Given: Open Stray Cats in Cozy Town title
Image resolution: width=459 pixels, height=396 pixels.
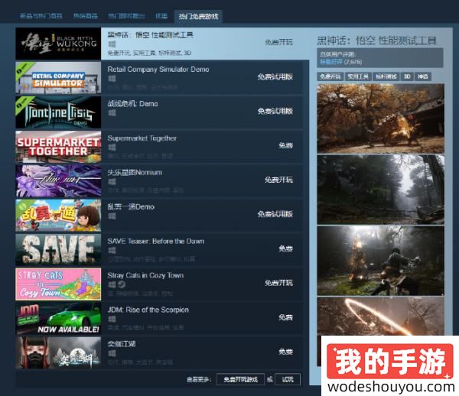Looking at the screenshot, I should (145, 275).
